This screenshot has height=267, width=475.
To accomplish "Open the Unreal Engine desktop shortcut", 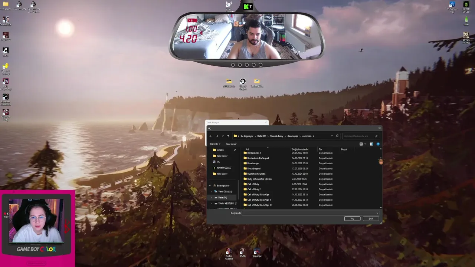I will click(x=243, y=84).
